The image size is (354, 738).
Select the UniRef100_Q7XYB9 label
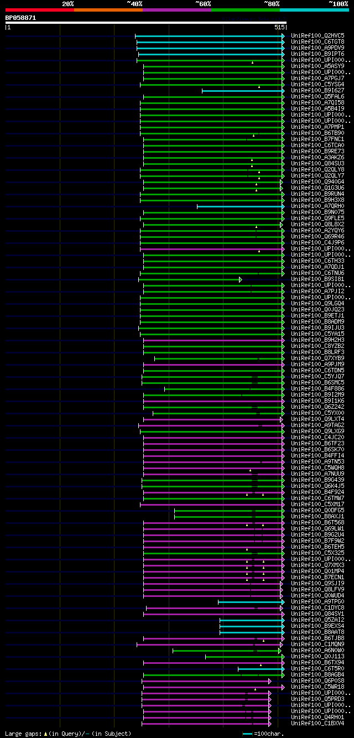click(x=317, y=358)
